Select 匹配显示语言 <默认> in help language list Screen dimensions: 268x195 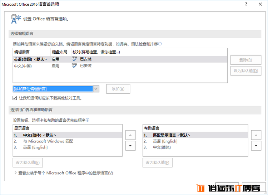(x=195, y=135)
